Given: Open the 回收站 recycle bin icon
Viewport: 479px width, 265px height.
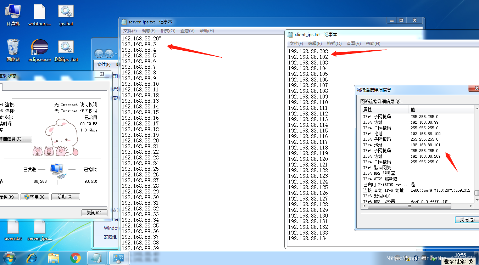Looking at the screenshot, I should tap(13, 51).
